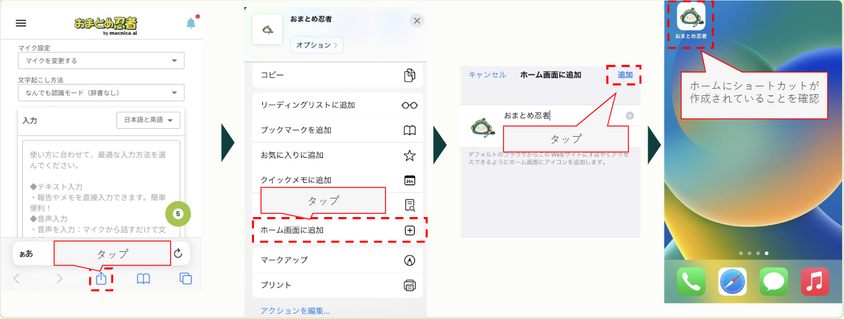Open Music from the dock
The height and width of the screenshot is (319, 844).
click(815, 281)
